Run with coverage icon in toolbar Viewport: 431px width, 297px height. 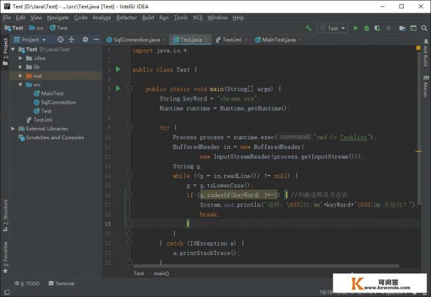point(377,28)
